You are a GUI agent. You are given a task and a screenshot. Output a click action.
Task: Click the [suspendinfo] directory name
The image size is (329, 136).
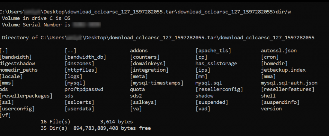tap(280, 102)
